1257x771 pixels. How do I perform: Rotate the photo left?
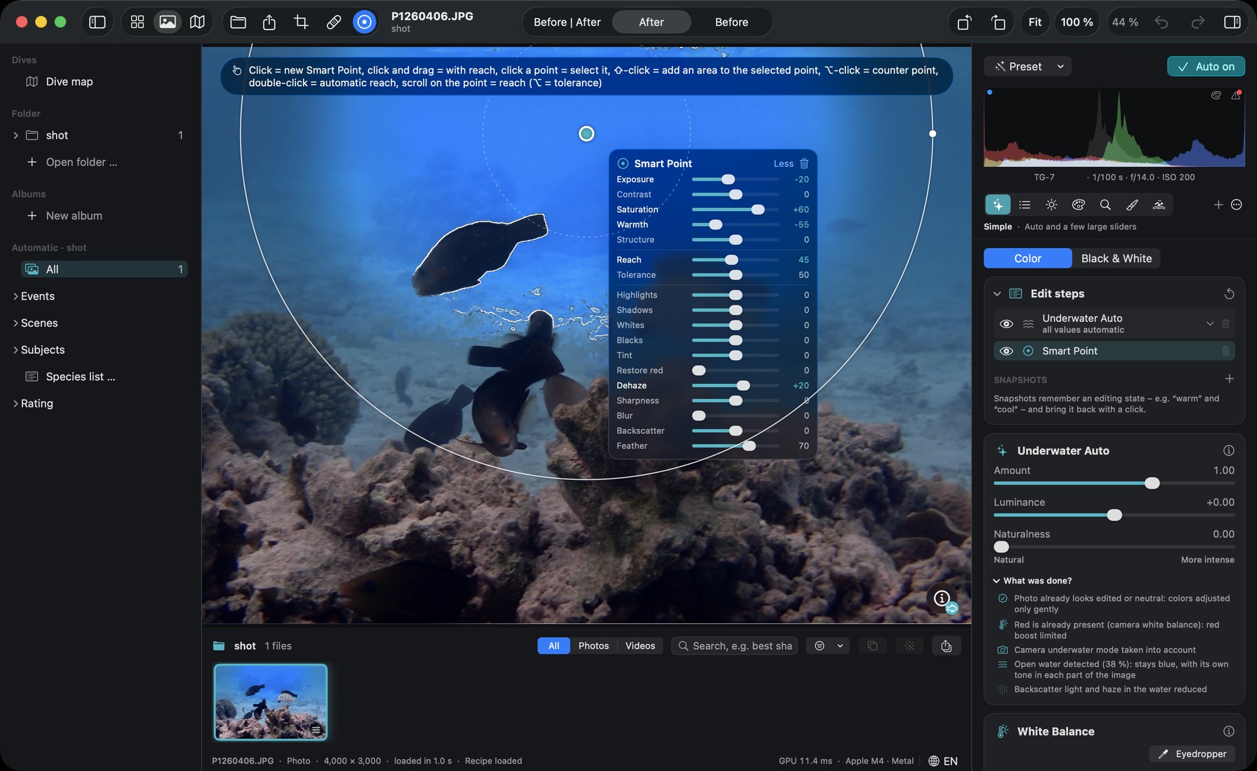tap(964, 22)
